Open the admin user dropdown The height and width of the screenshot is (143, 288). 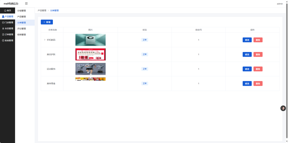coord(280,4)
